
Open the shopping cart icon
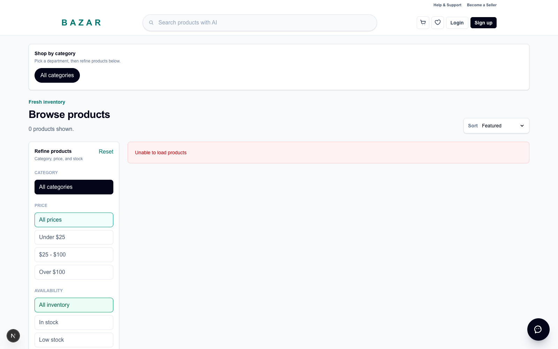tap(423, 23)
